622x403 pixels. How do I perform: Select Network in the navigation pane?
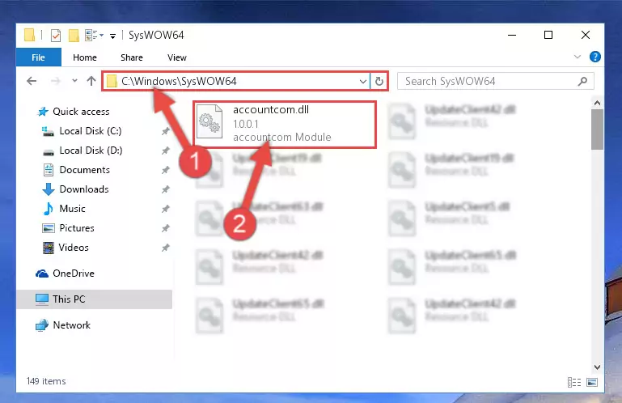coord(63,325)
